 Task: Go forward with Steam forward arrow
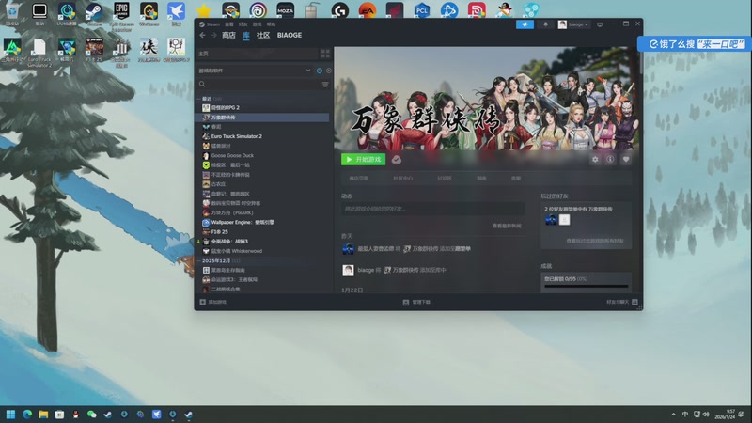pos(214,35)
